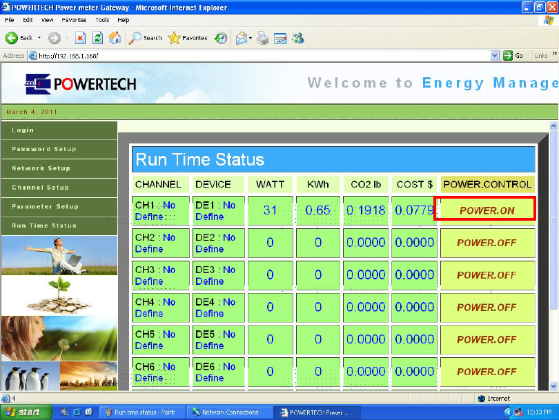Open the Mail button dropdown arrow
This screenshot has height=420, width=559.
[x=251, y=38]
